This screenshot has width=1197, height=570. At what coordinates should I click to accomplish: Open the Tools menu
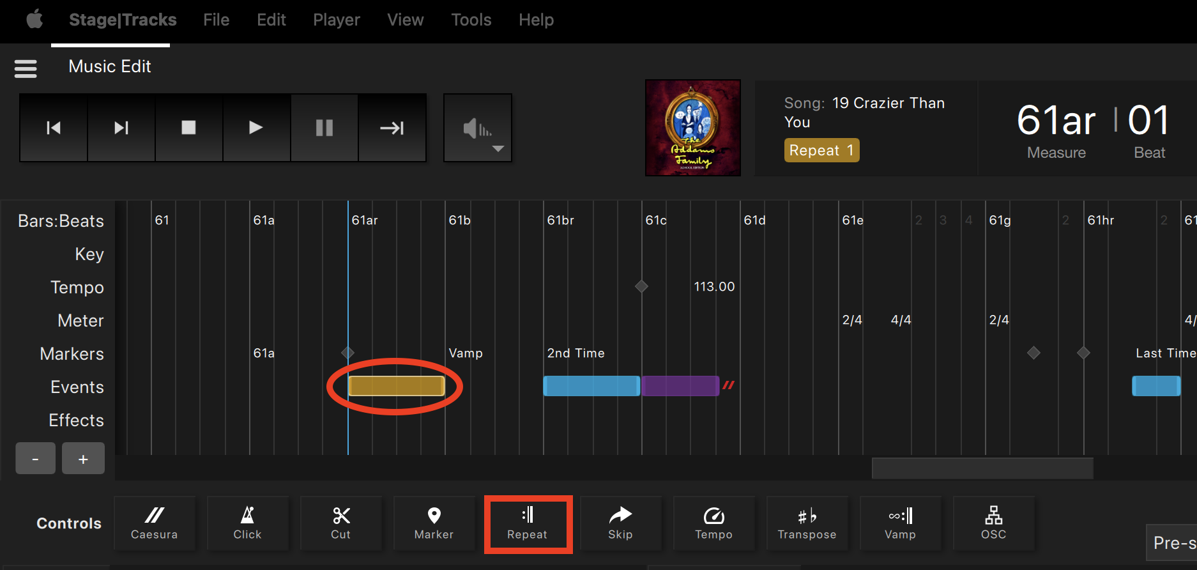pyautogui.click(x=471, y=20)
